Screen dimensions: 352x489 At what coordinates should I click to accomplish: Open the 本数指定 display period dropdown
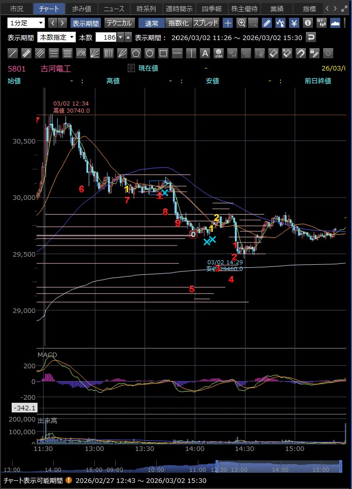(56, 38)
